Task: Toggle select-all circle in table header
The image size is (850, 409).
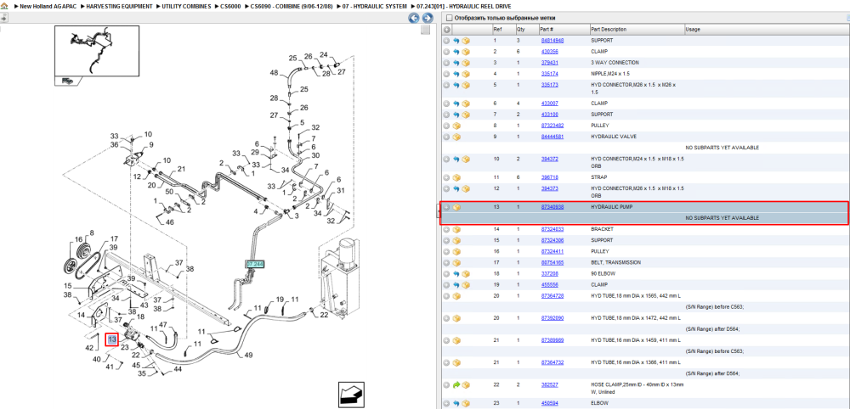Action: point(447,29)
